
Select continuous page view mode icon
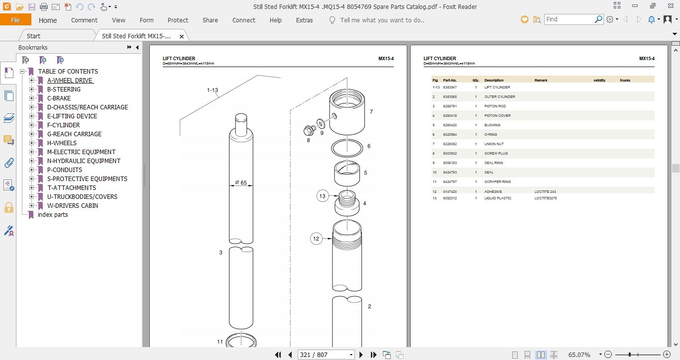[x=528, y=355]
